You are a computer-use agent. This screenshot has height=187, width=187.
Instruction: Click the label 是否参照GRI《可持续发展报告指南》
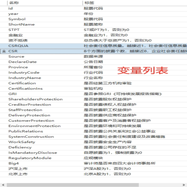point(123,94)
